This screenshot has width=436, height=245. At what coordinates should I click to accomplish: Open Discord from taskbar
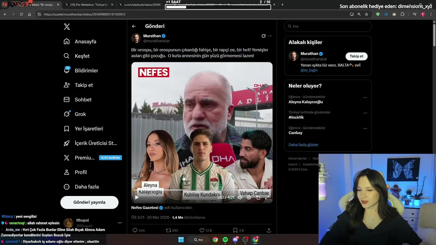pyautogui.click(x=235, y=240)
